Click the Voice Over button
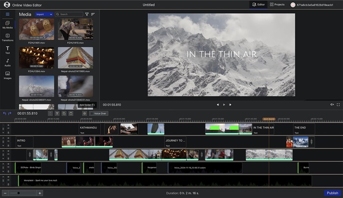This screenshot has height=198, width=343. 99,114
